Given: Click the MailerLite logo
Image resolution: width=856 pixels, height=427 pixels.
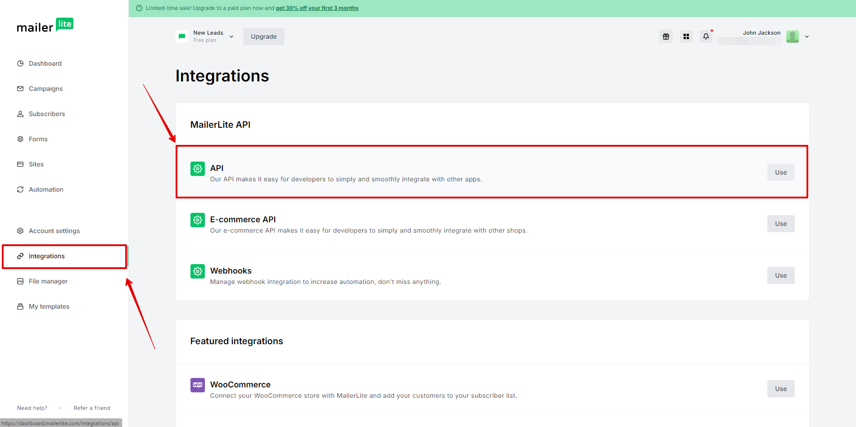Looking at the screenshot, I should click(45, 26).
